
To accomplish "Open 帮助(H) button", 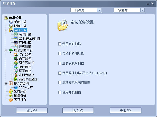I will 126,110.
